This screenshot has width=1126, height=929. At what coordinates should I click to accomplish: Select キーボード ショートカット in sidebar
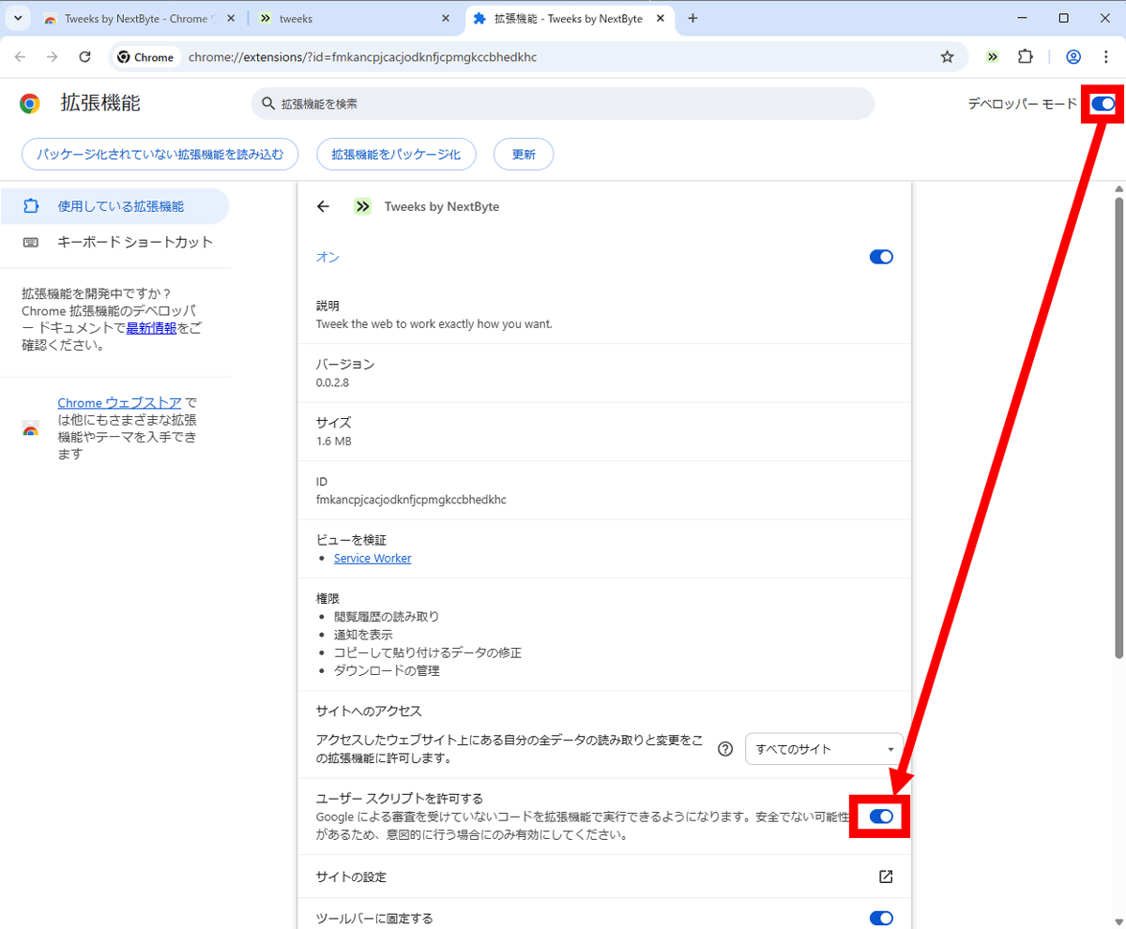pyautogui.click(x=135, y=242)
